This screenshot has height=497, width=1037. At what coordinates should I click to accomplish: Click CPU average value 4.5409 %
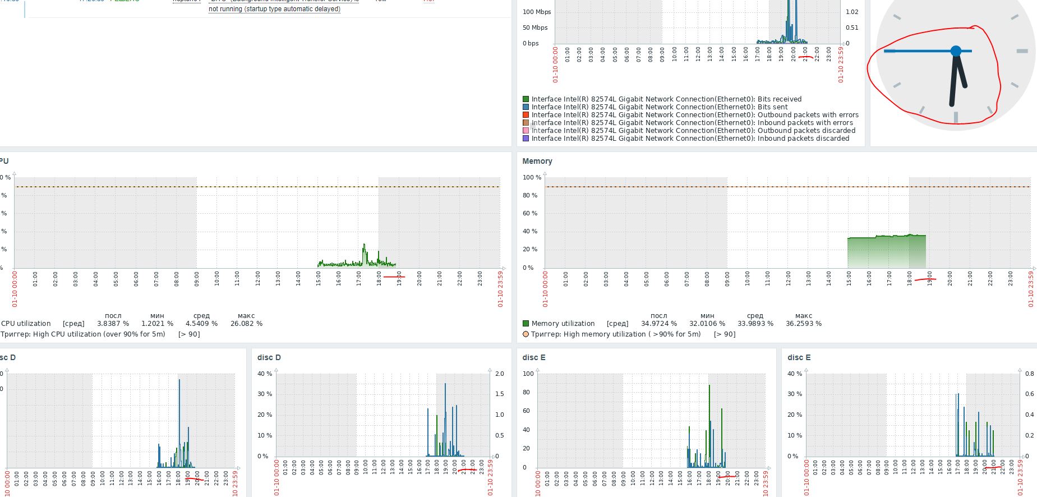click(201, 324)
